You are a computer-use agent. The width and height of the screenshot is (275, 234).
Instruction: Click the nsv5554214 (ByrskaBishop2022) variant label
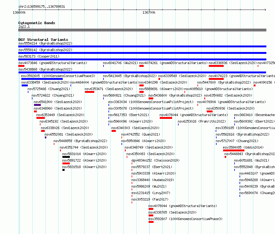pos(45,43)
